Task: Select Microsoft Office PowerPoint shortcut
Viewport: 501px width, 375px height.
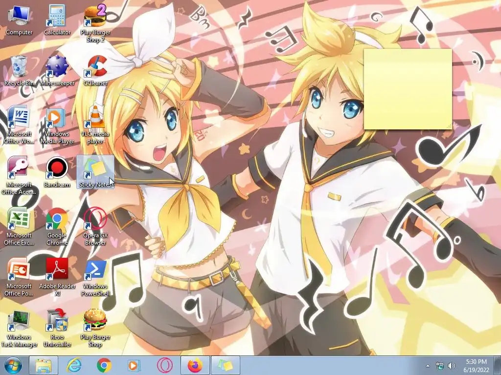Action: pos(19,277)
